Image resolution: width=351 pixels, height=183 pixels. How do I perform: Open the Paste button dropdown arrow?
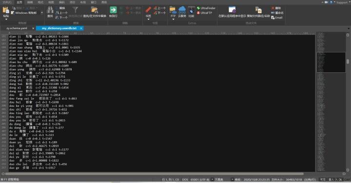click(x=6, y=19)
